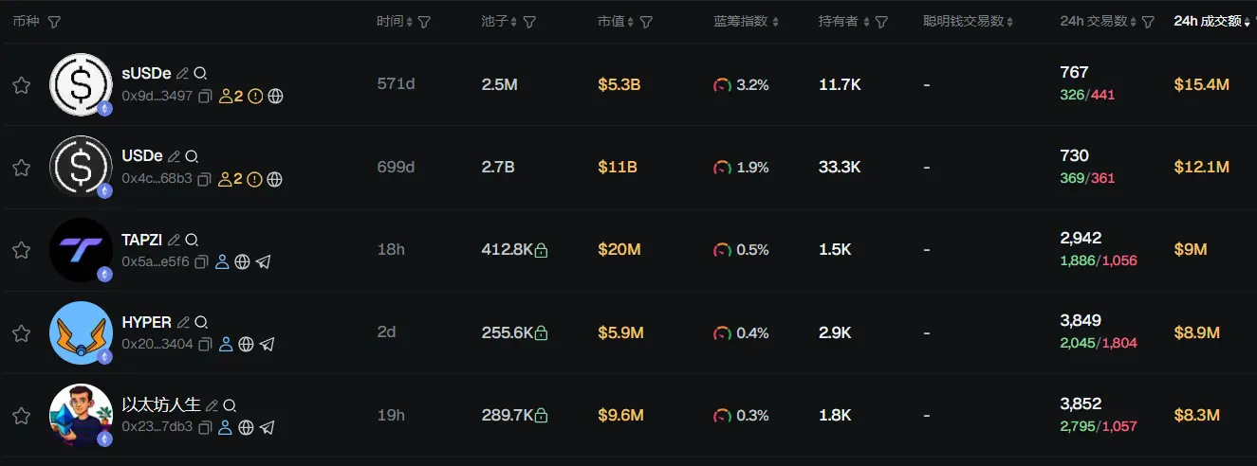This screenshot has height=466, width=1257.
Task: Click the warning icon on the USDe row
Action: tap(254, 179)
